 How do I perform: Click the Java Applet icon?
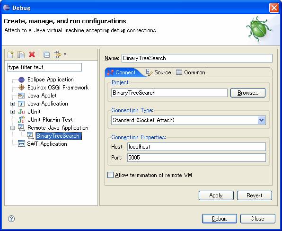[x=21, y=96]
